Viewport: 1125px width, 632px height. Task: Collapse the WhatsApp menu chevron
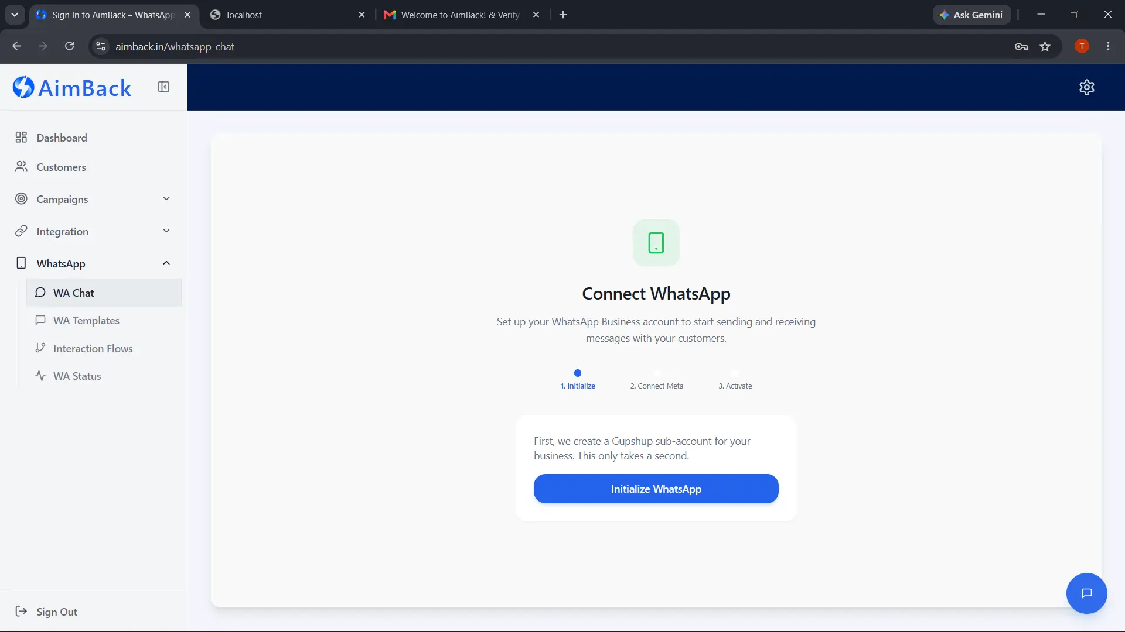(166, 263)
